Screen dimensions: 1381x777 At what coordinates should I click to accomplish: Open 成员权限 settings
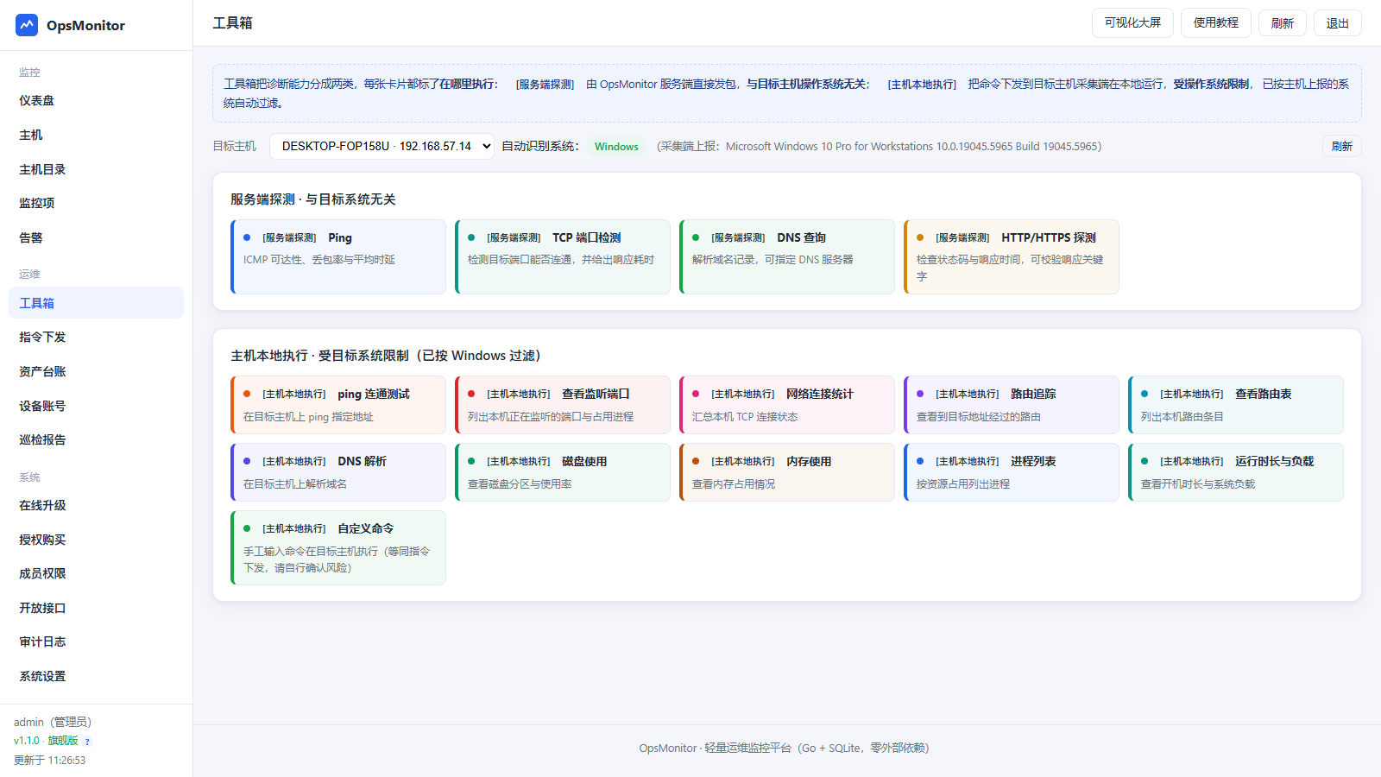[96, 573]
